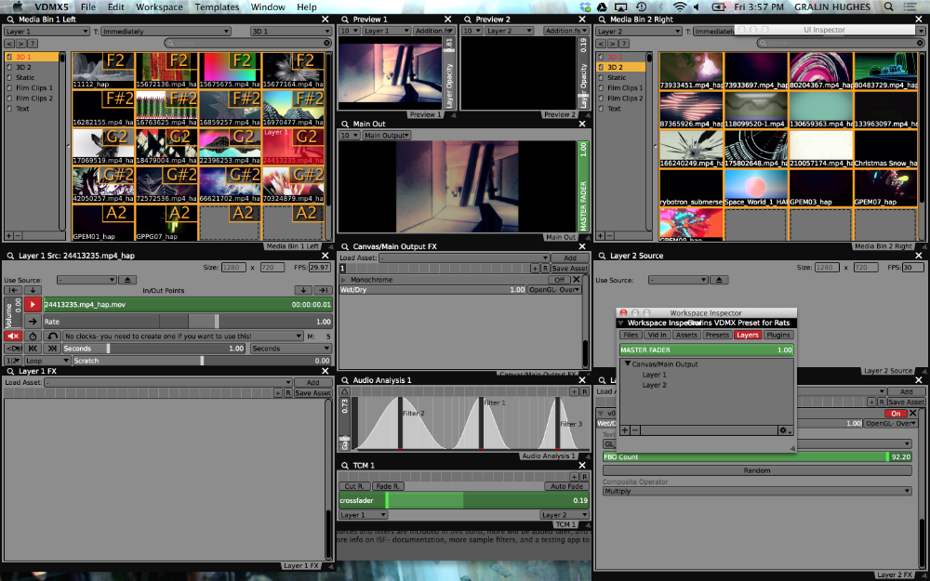Click plus icon in Audio Analysis 1

[x=574, y=392]
